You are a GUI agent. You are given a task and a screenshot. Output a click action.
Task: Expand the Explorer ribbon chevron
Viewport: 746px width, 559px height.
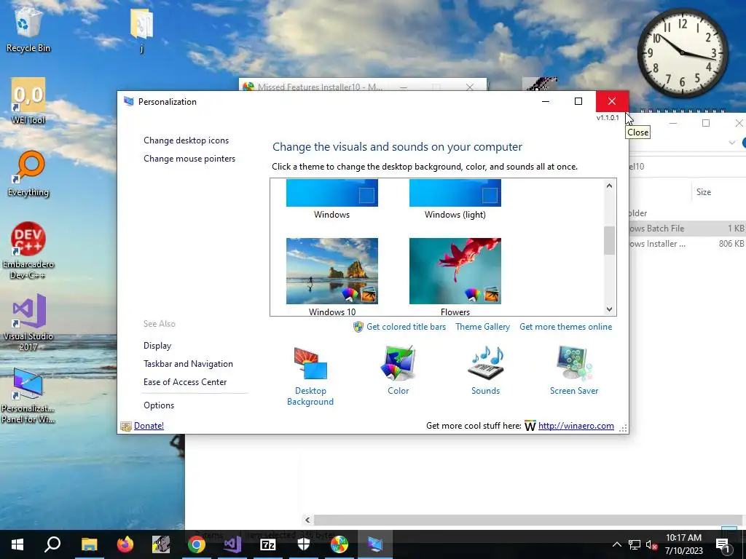(731, 143)
